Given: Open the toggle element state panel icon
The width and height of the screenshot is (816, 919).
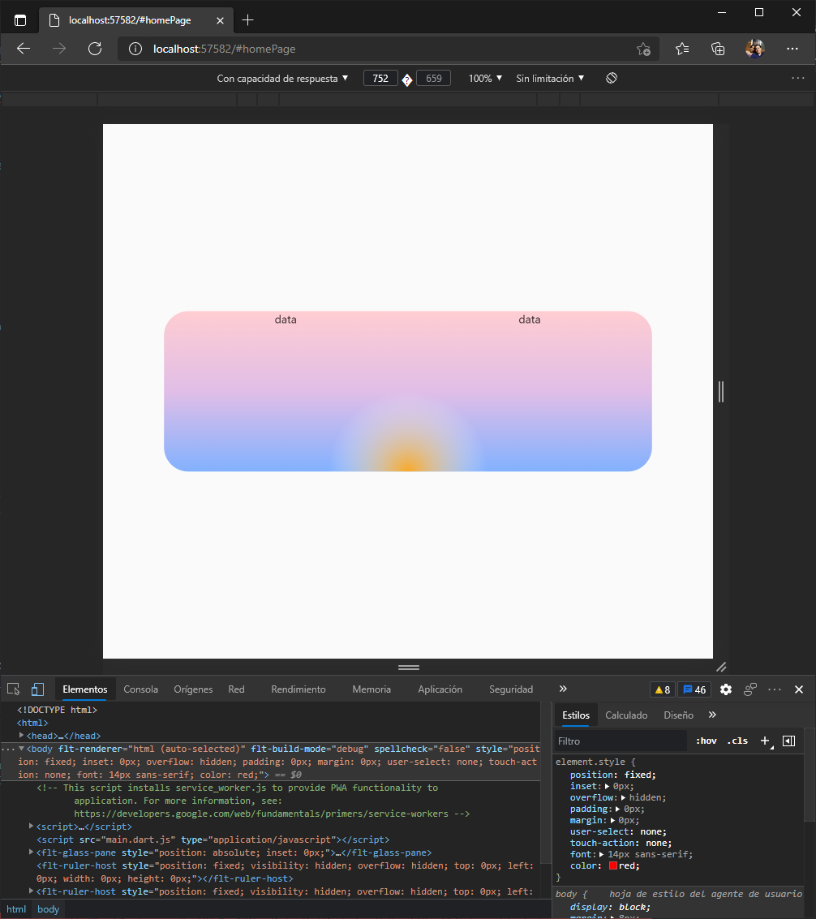Looking at the screenshot, I should coord(788,741).
